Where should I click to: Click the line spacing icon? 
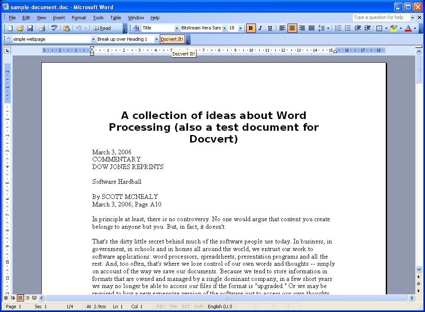tap(321, 28)
